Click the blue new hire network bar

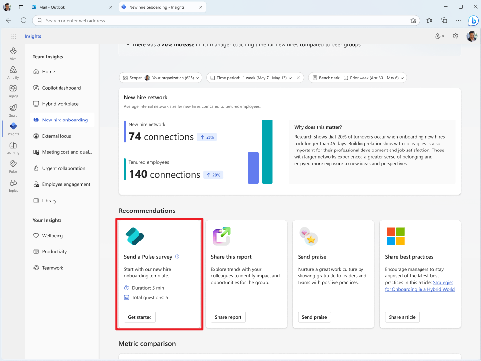253,168
